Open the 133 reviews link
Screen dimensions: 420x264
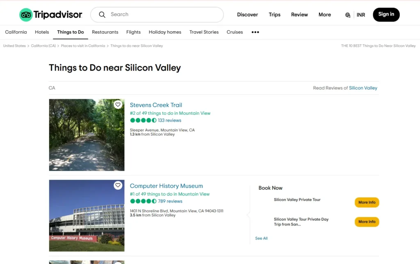[169, 121]
